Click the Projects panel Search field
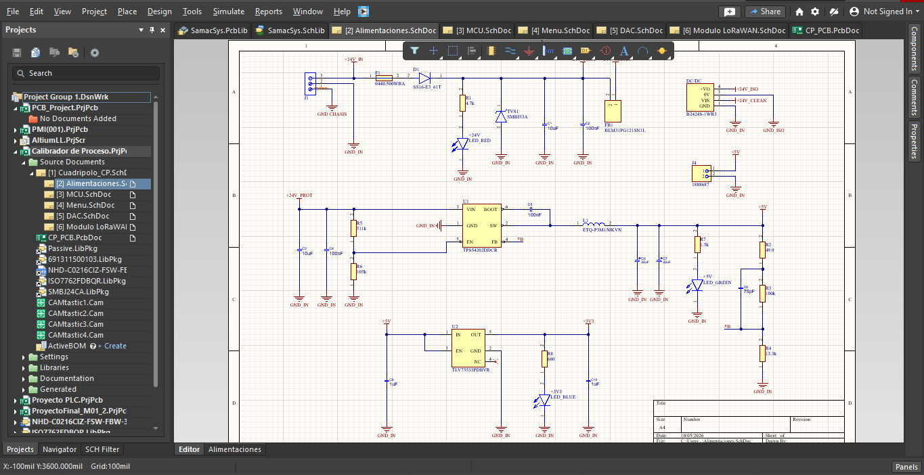Viewport: 924px width, 475px height. [x=86, y=73]
